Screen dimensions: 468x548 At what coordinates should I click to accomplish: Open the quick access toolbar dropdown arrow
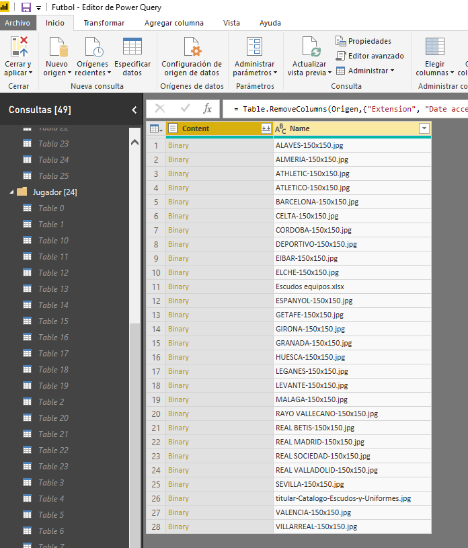pyautogui.click(x=38, y=7)
